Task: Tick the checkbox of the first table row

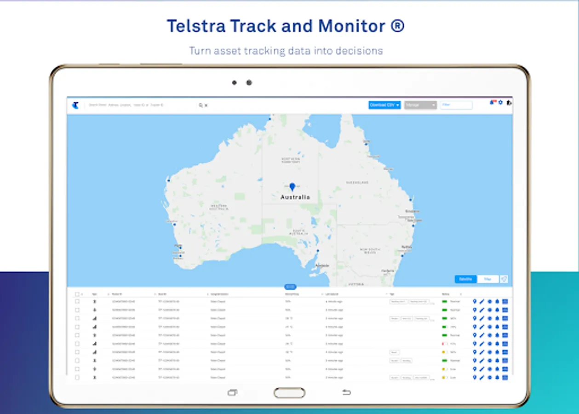Action: pos(77,301)
